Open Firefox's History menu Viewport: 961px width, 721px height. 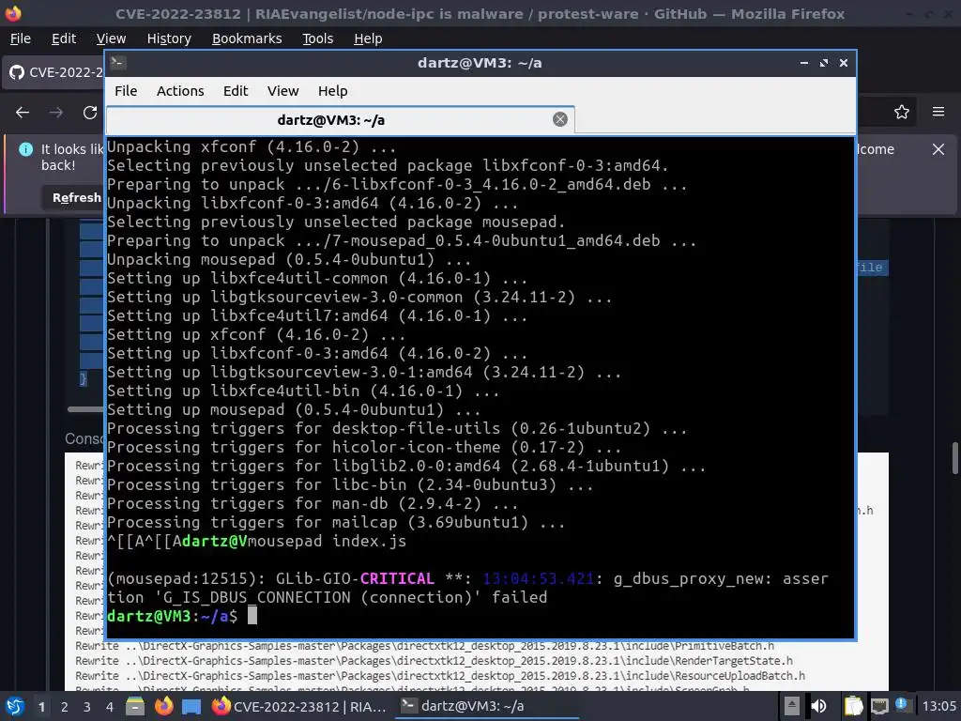[169, 38]
